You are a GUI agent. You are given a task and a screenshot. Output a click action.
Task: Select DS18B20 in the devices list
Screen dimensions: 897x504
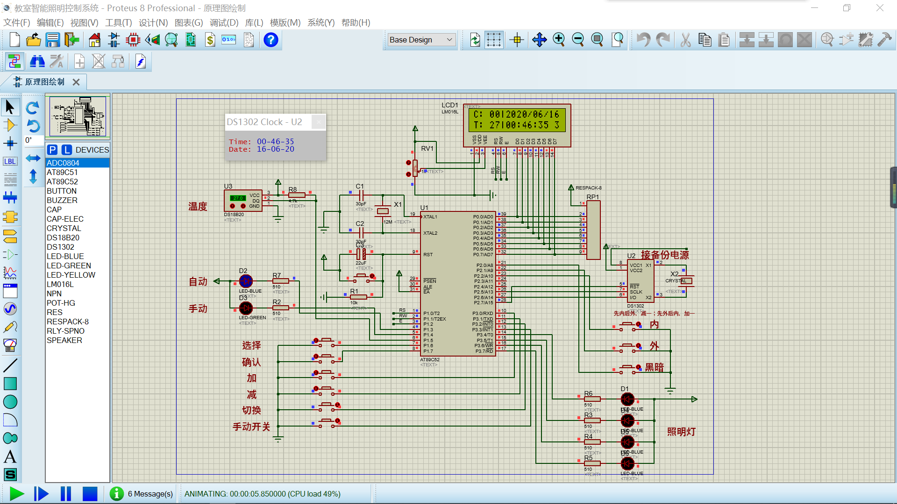[78, 238]
